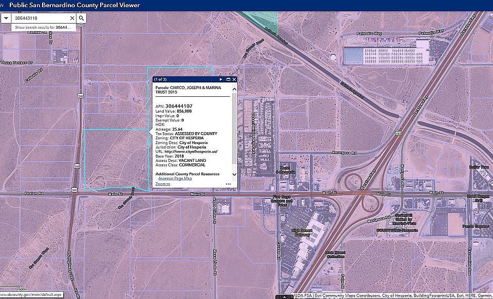Expand the attribution bar arrow at bottom
Screen dimensions: 493x299
(284, 297)
